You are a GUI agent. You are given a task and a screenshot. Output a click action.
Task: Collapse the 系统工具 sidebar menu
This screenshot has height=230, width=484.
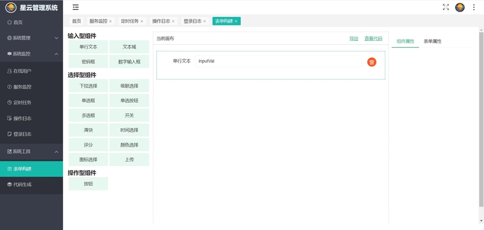pyautogui.click(x=31, y=151)
